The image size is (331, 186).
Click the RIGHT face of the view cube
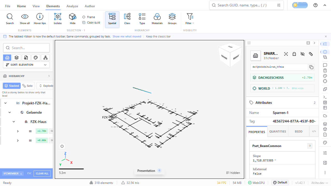pyautogui.click(x=236, y=57)
